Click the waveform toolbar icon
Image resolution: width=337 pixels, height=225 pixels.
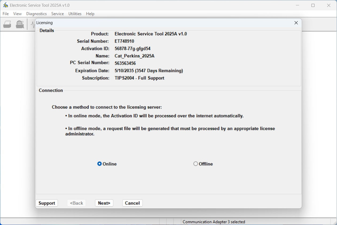point(33,24)
